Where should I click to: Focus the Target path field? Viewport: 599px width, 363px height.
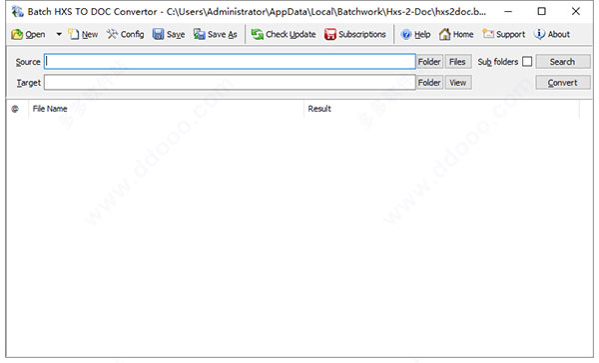(x=230, y=83)
